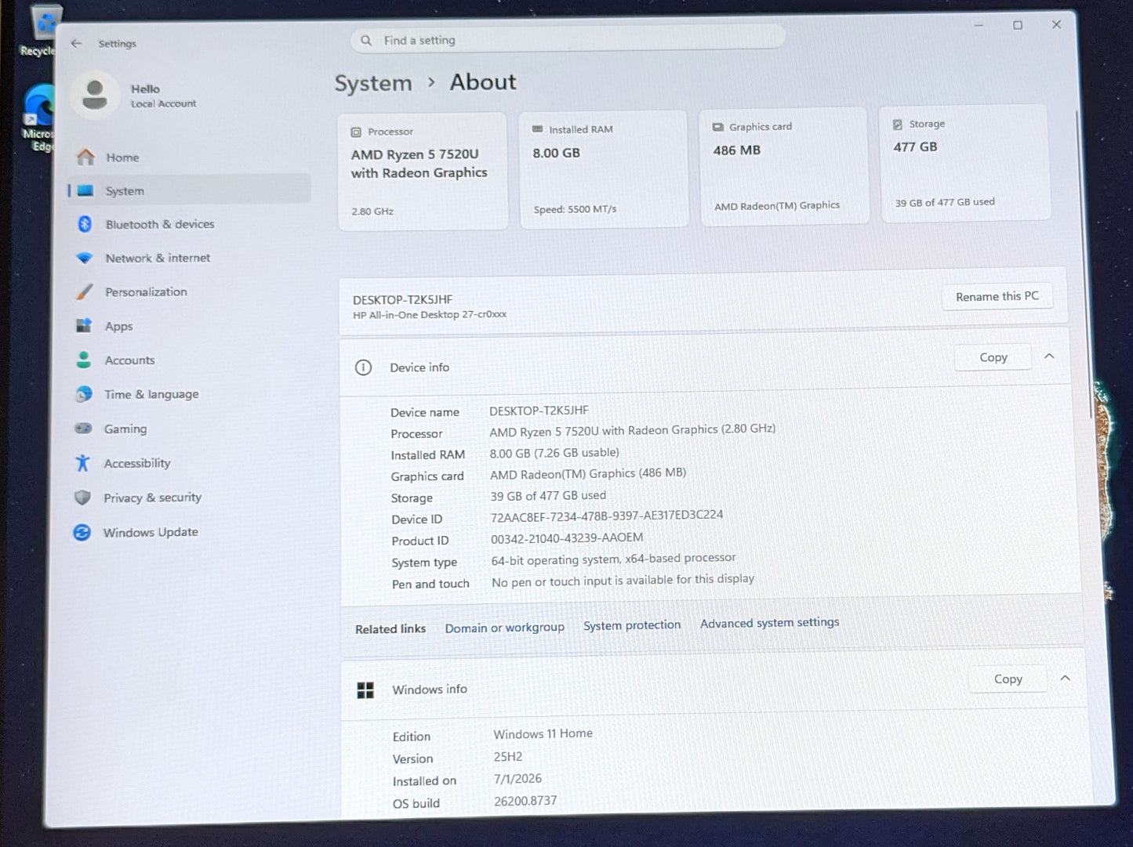The width and height of the screenshot is (1133, 847).
Task: Open the Installed RAM 8.00 GB card
Action: tap(604, 169)
